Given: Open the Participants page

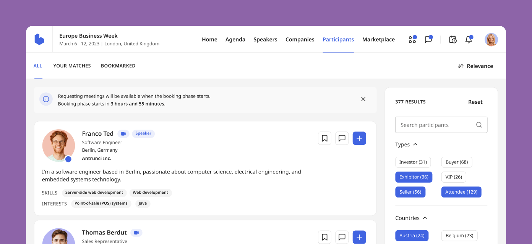Looking at the screenshot, I should tap(338, 39).
